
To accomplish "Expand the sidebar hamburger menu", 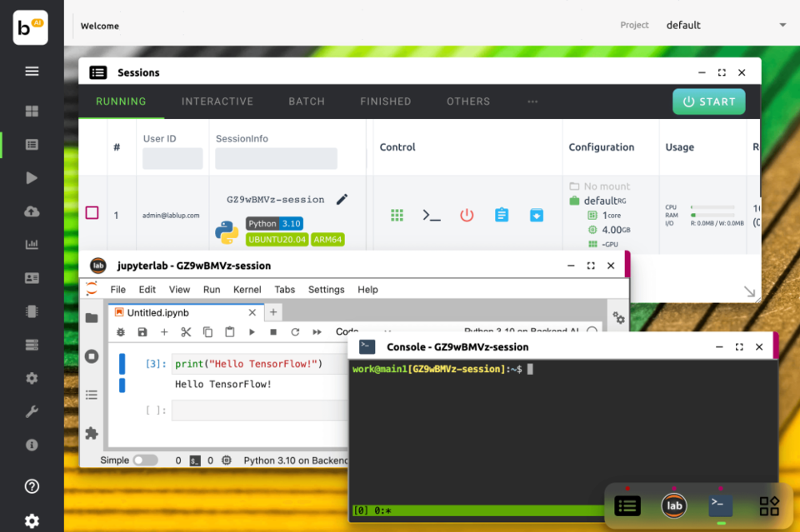I will click(32, 72).
